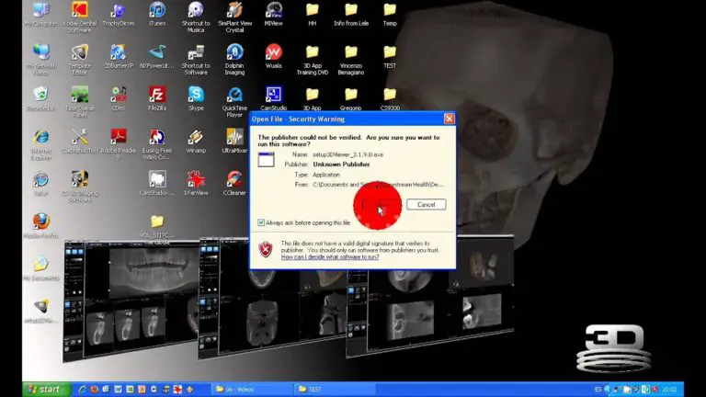Select the FileZilla desktop icon
The image size is (706, 397).
tap(157, 99)
